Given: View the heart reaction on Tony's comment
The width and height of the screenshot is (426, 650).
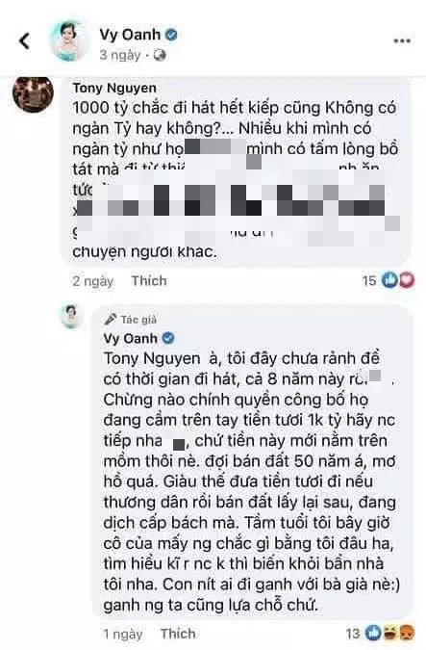Looking at the screenshot, I should click(406, 280).
